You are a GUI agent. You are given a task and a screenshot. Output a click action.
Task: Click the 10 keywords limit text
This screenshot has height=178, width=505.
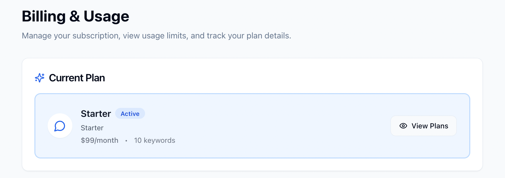tap(154, 140)
